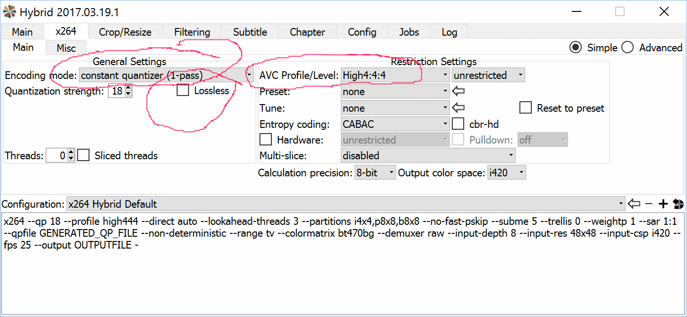This screenshot has height=317, width=687.
Task: Click the arrow icon beside the Tune dropdown
Action: coord(458,108)
